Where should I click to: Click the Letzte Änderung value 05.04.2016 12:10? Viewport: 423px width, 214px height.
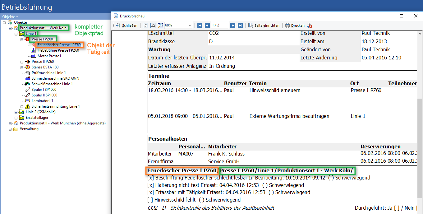pos(381,58)
